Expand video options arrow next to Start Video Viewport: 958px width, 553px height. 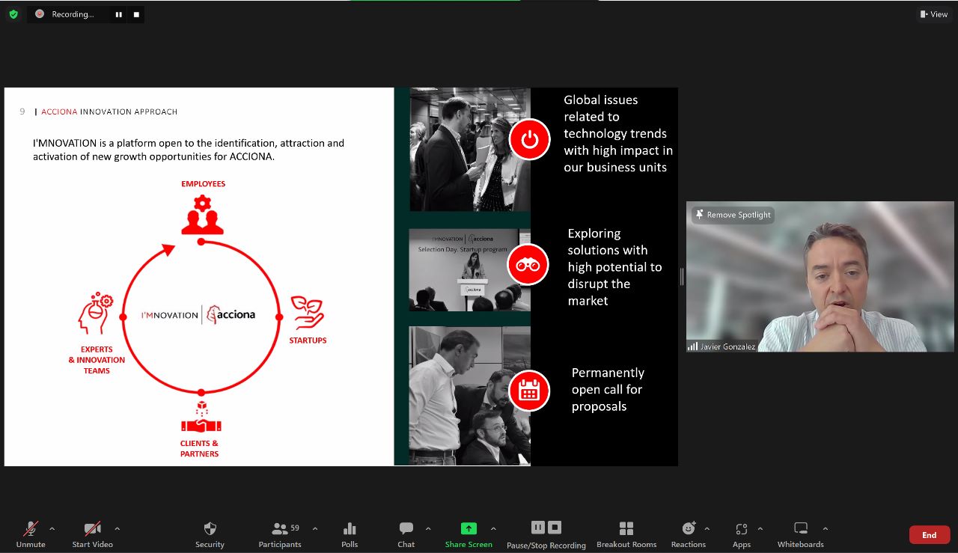point(117,528)
